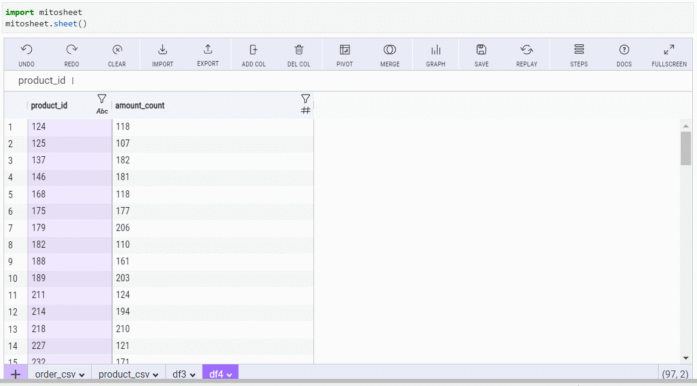Switch to the order_csv sheet tab

pyautogui.click(x=55, y=375)
